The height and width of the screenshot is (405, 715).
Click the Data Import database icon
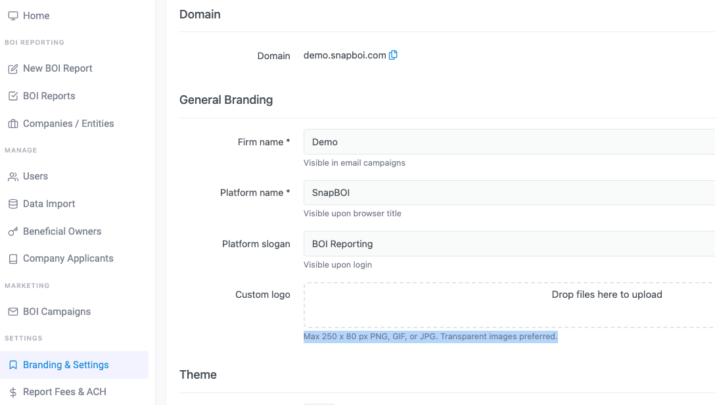point(12,204)
